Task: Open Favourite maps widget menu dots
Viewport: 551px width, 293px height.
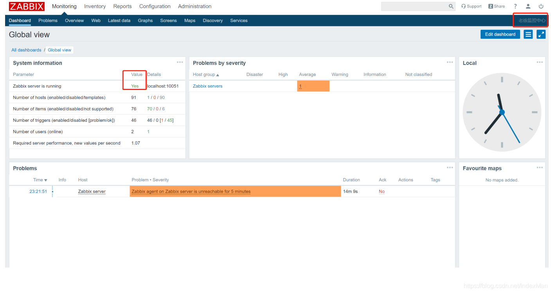Action: 540,167
